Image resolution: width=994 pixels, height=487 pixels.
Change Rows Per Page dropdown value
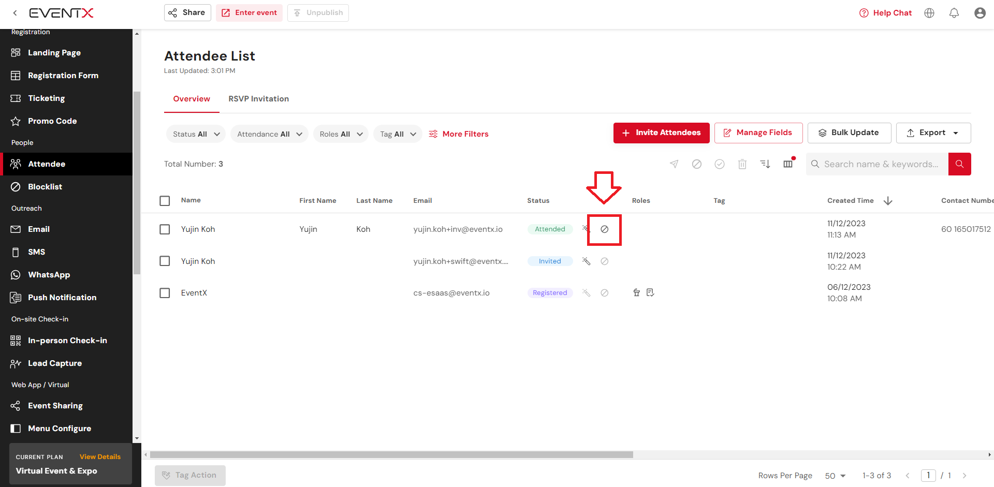[835, 476]
